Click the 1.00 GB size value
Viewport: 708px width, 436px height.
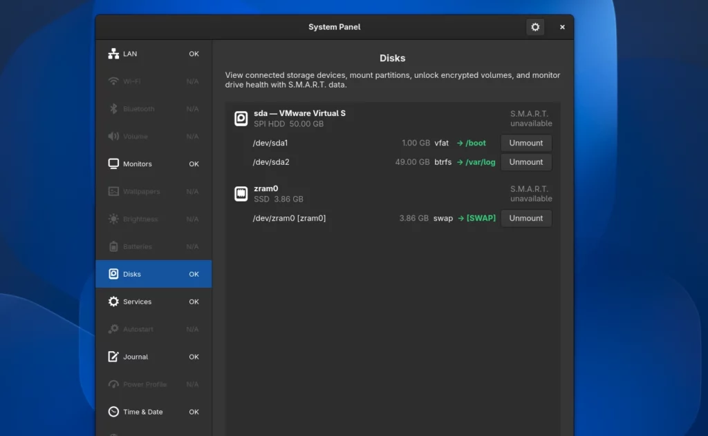tap(416, 143)
